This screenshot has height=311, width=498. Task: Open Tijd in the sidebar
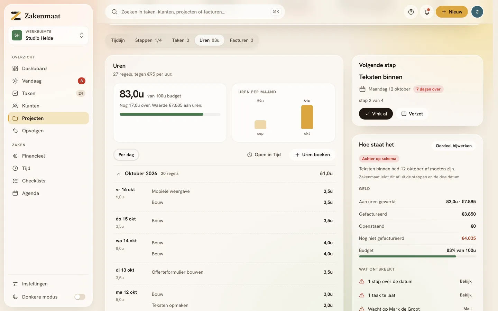48,168
